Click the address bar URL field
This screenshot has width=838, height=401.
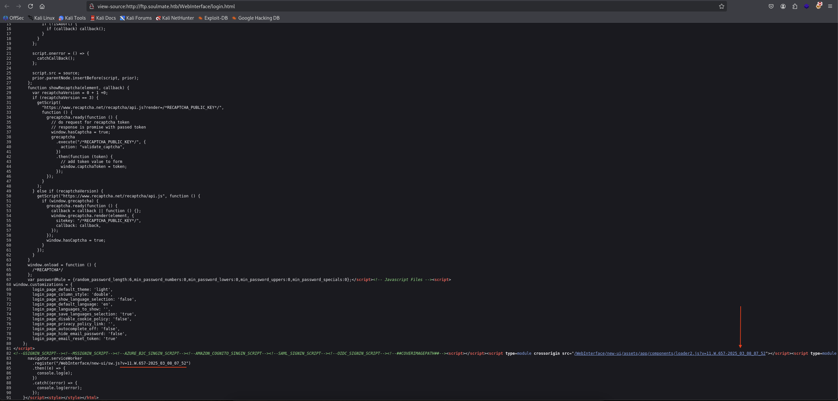click(x=406, y=6)
